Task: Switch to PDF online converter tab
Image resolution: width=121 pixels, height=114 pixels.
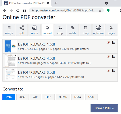Action: pos(26,3)
